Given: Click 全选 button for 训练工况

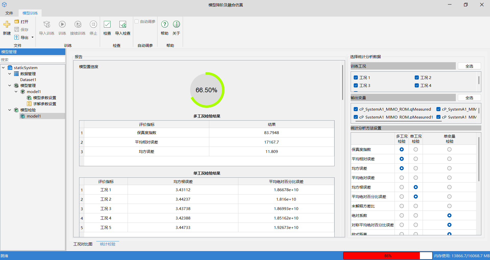Looking at the screenshot, I should 469,66.
